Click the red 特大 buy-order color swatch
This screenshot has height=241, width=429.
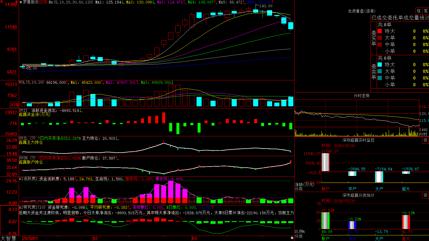380,31
